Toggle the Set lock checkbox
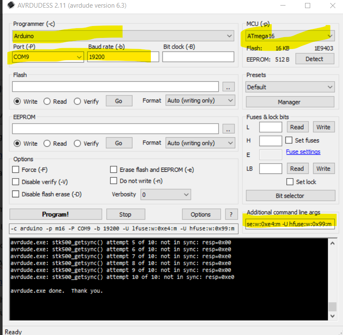 point(290,182)
